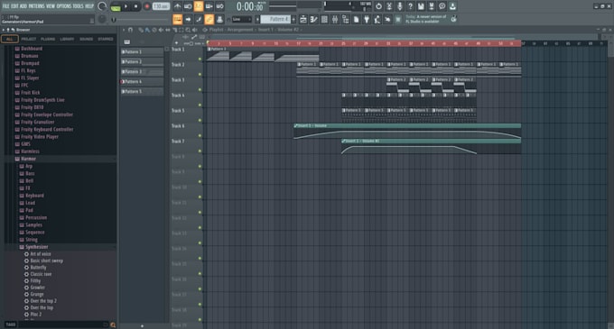Toggle the playlist magnet snap icon
The width and height of the screenshot is (614, 329).
130,30
